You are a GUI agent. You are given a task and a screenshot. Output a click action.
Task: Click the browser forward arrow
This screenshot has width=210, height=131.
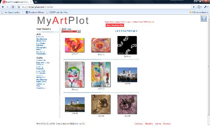coord(8,7)
